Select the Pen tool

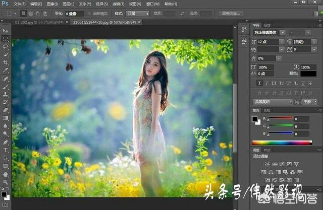5,142
